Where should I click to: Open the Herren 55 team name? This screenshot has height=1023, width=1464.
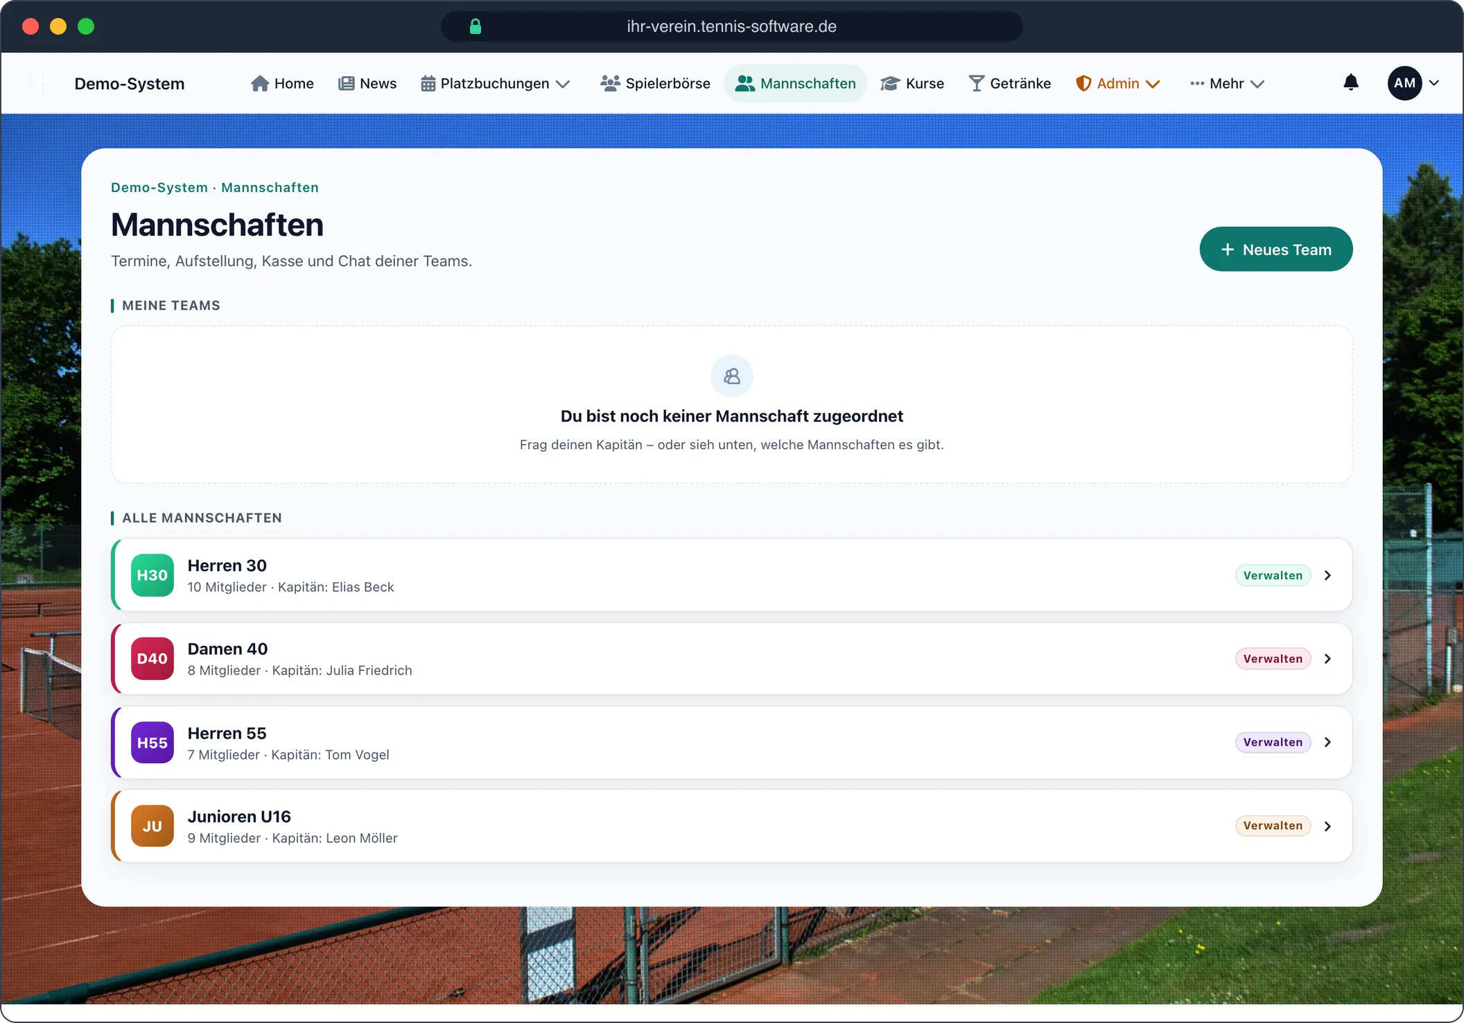(x=227, y=733)
